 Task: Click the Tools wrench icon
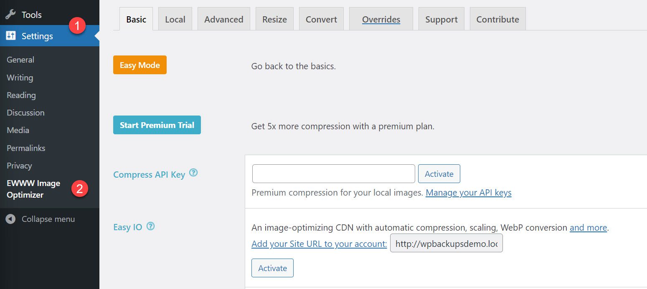click(11, 14)
